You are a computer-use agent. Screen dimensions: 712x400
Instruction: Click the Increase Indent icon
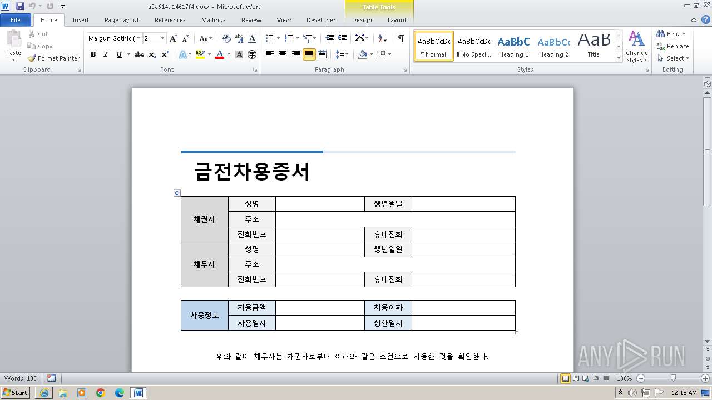[x=343, y=38]
